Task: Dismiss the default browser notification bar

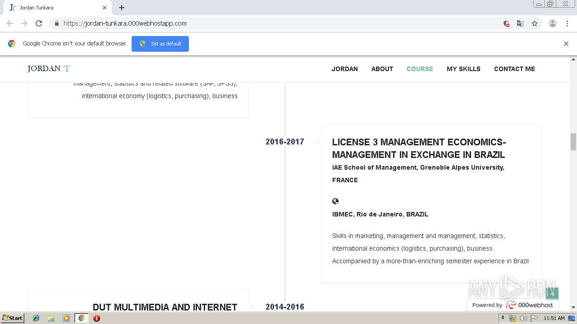Action: pos(566,44)
